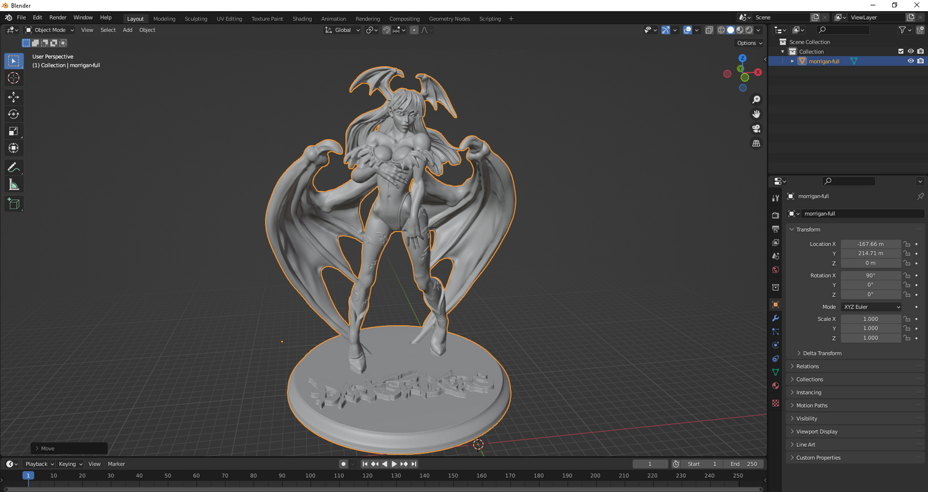Select the Select Box tool
Viewport: 928px width, 492px height.
(x=14, y=61)
